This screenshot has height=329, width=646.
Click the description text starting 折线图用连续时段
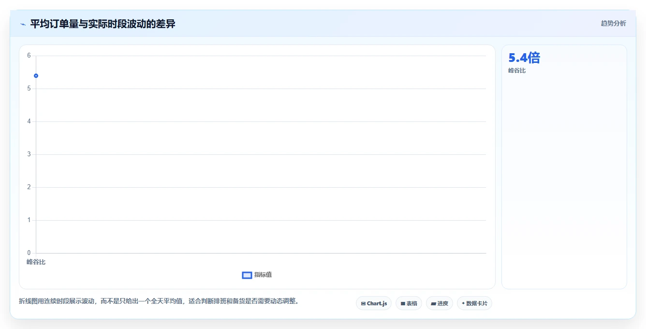pyautogui.click(x=159, y=301)
